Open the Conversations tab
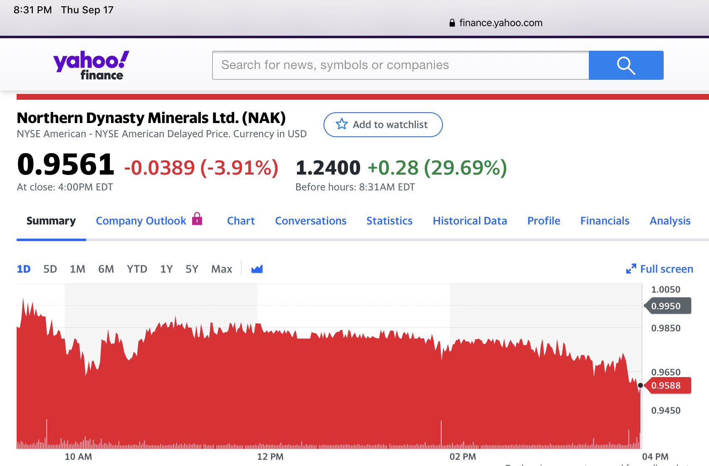This screenshot has height=466, width=709. pyautogui.click(x=311, y=221)
